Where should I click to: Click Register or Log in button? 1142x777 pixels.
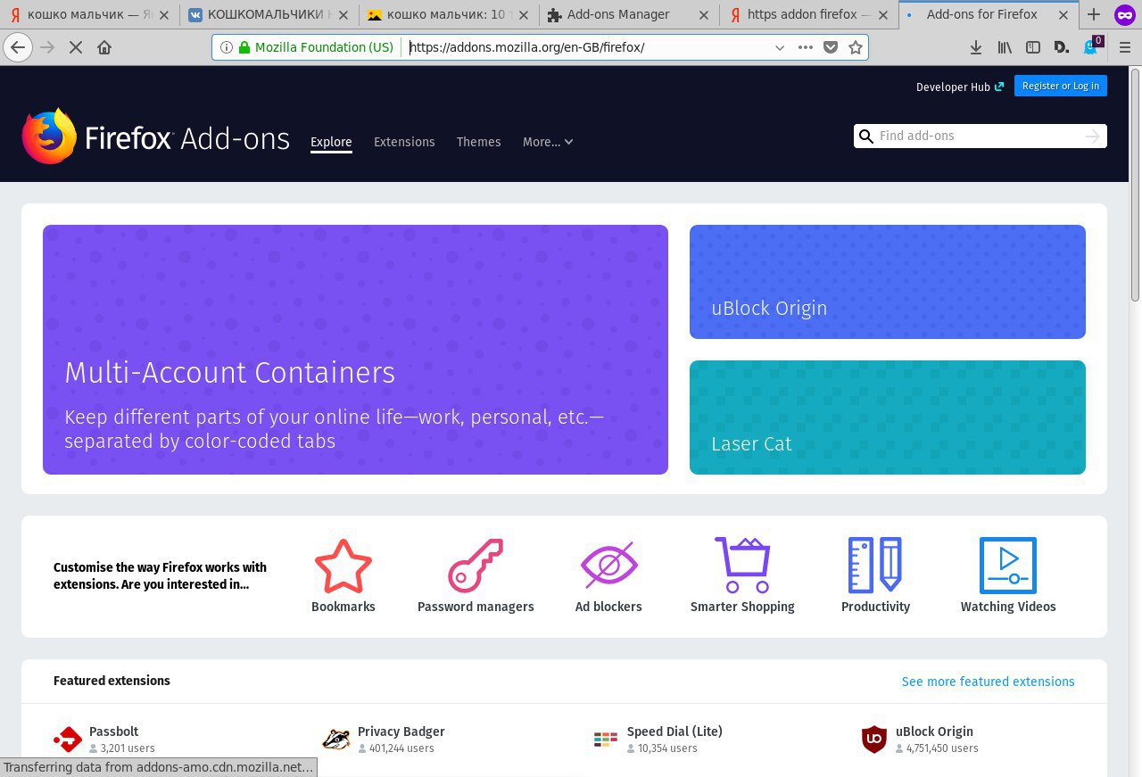point(1061,86)
